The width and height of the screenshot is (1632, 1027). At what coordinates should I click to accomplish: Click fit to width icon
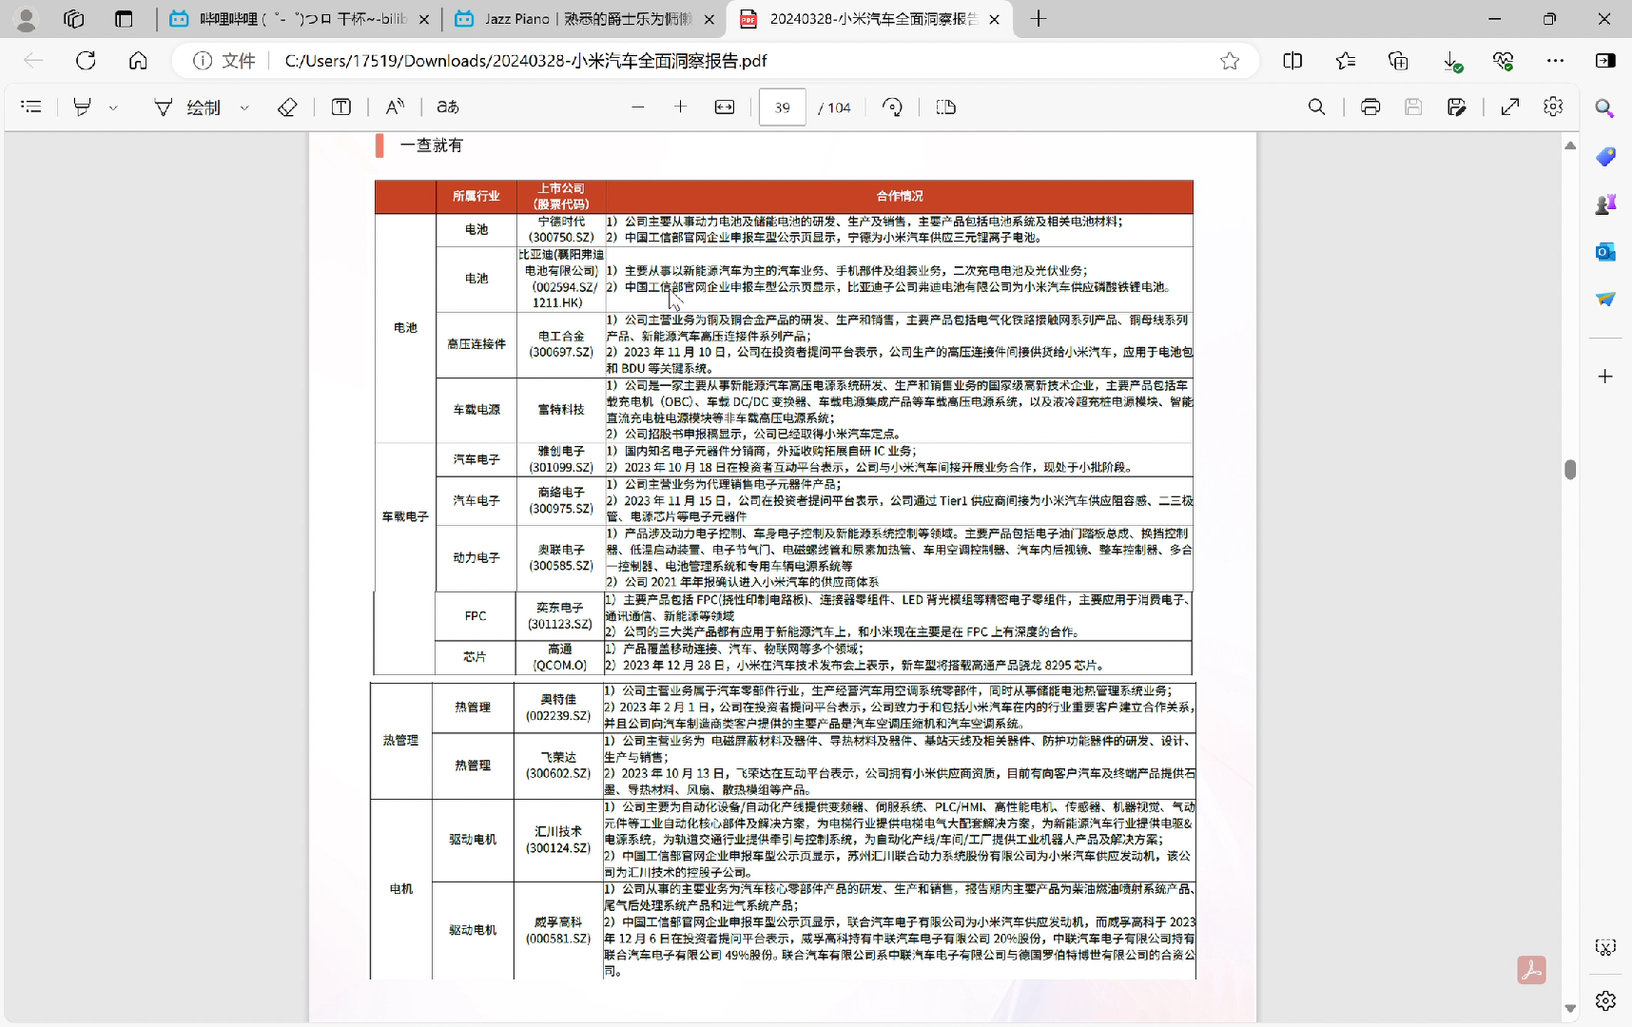(x=725, y=107)
